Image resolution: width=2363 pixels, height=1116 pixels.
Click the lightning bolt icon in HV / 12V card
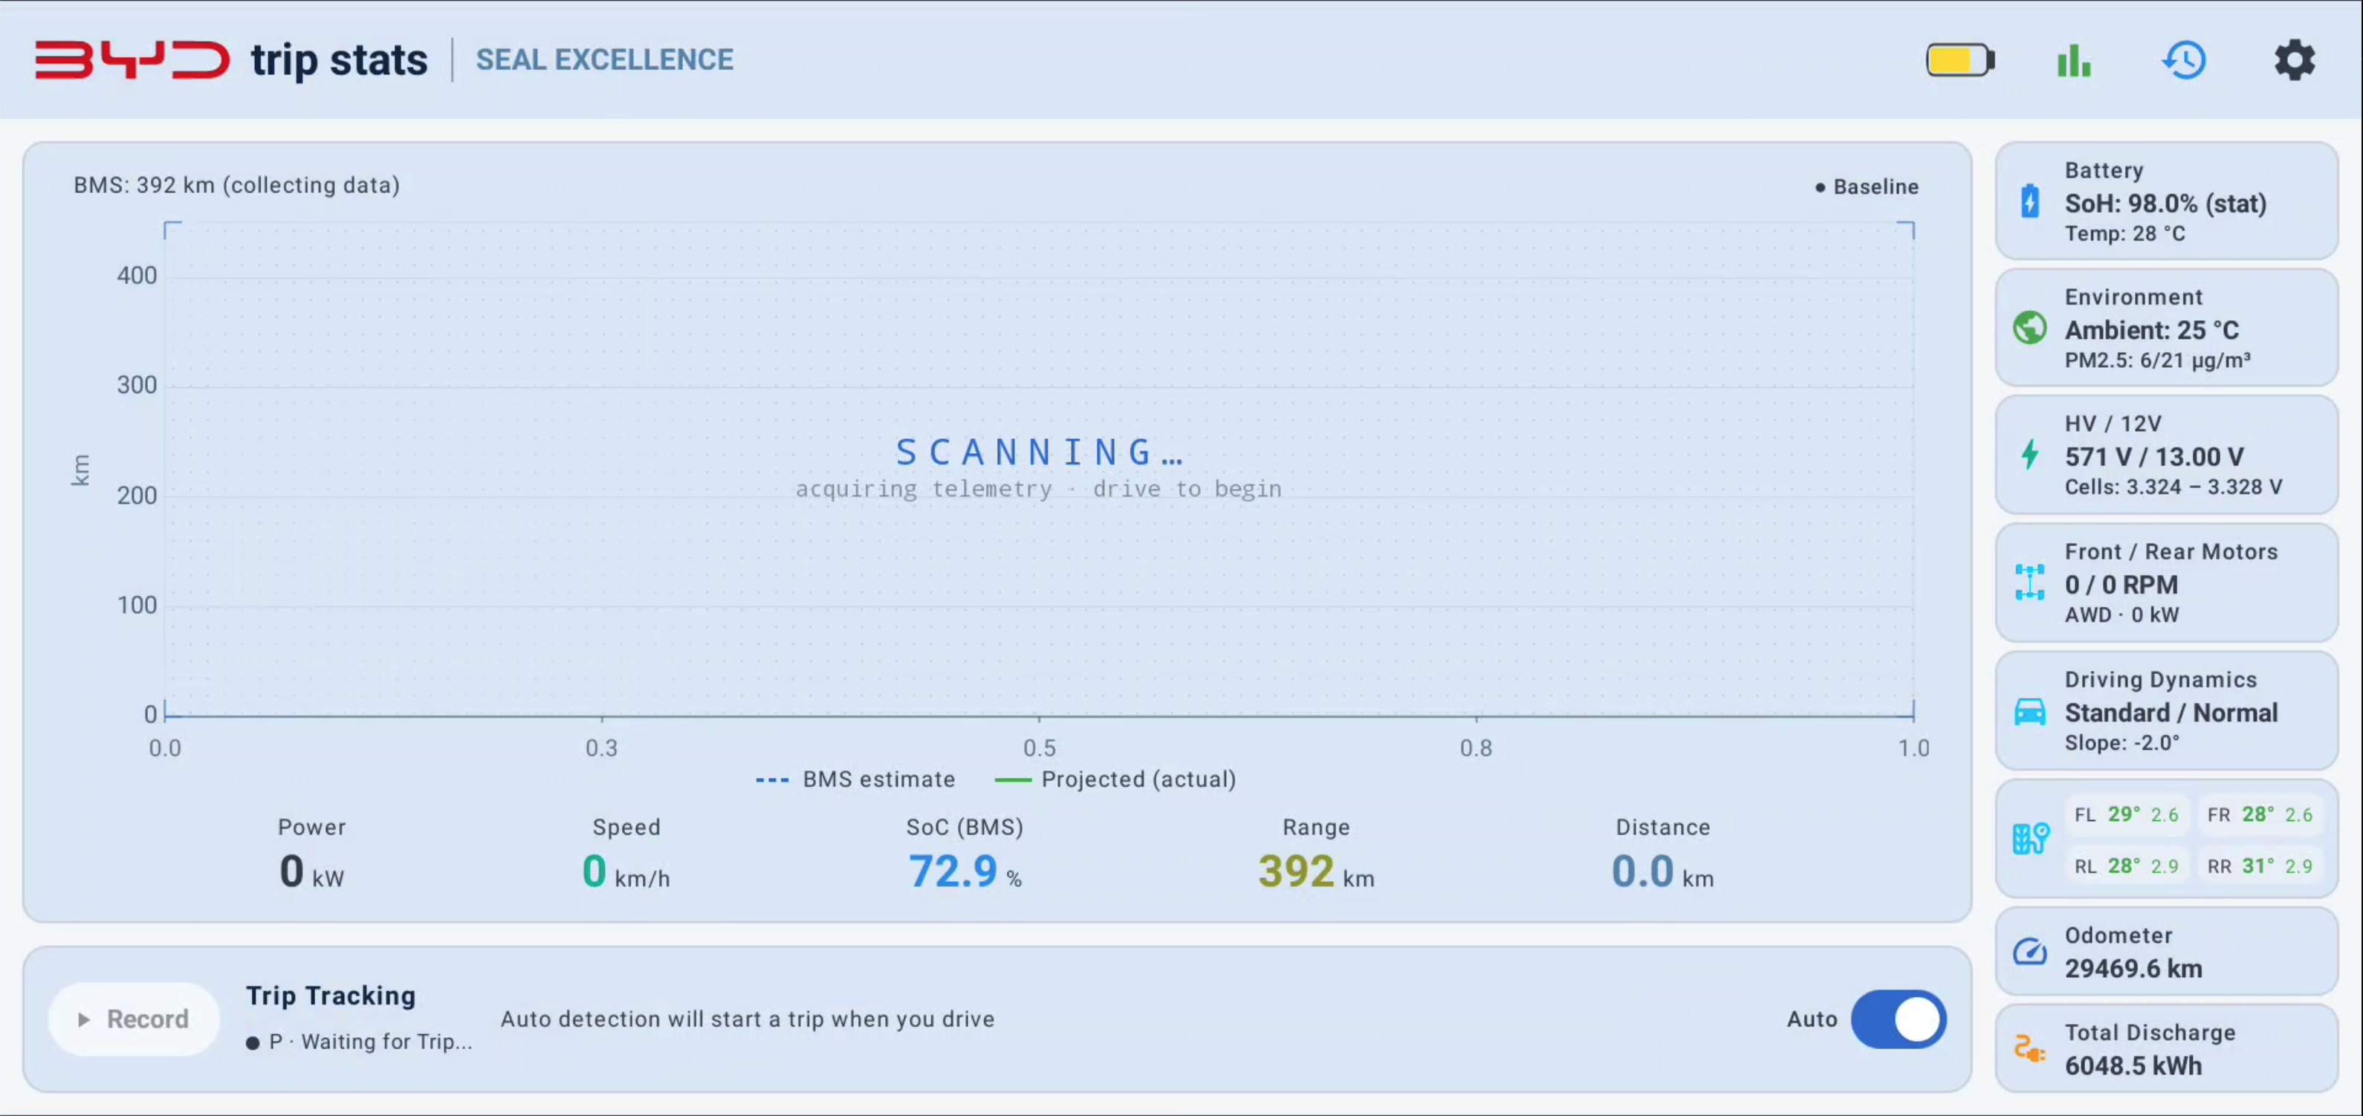tap(2030, 454)
